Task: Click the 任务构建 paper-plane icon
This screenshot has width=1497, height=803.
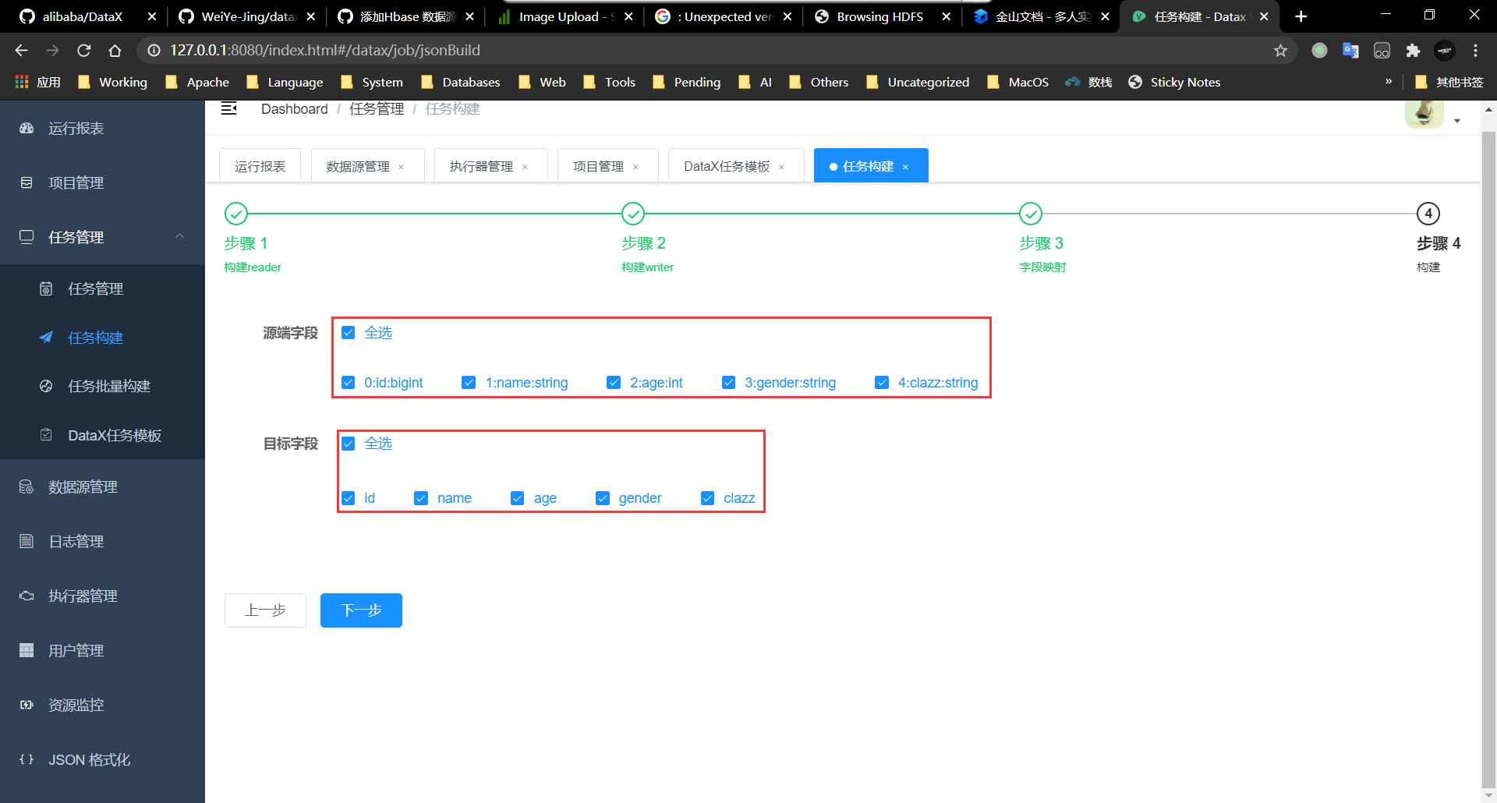Action: click(46, 338)
